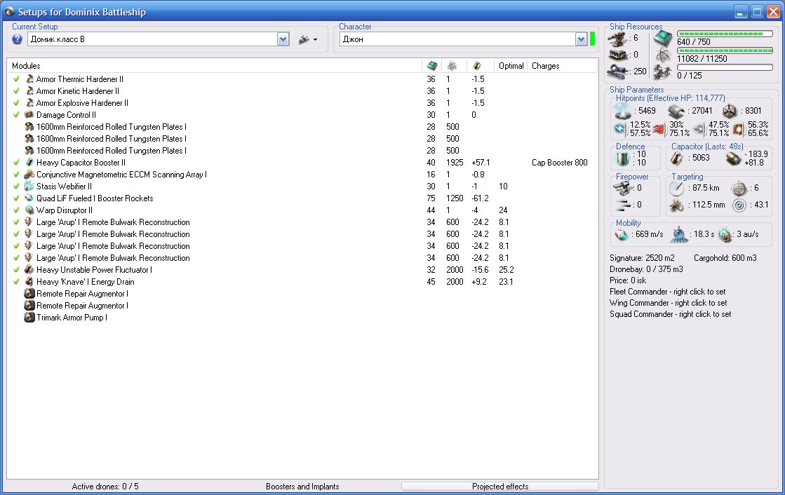The width and height of the screenshot is (785, 495).
Task: Click the Trimark Armor Pump I rig icon
Action: (x=29, y=318)
